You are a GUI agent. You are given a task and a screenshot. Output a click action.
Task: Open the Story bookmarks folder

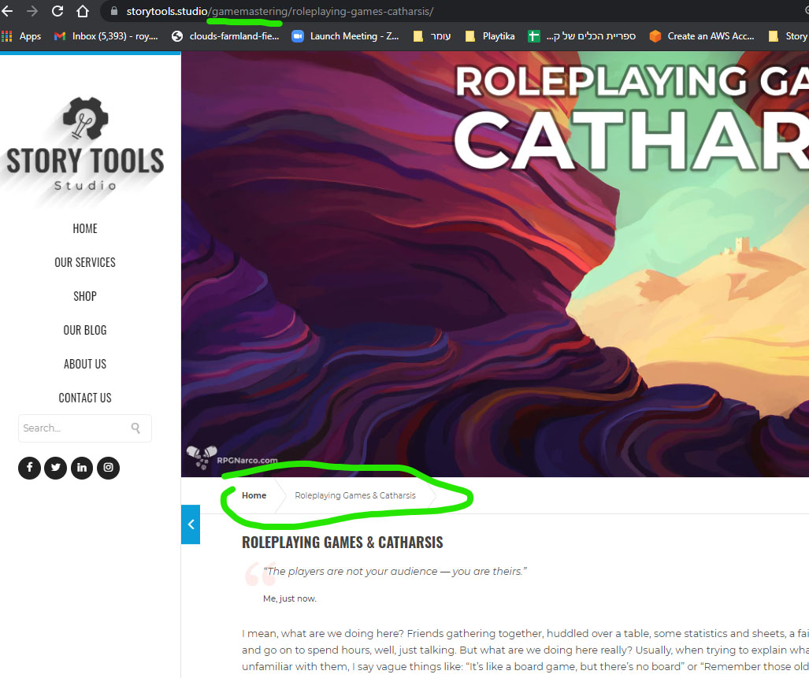[x=788, y=36]
